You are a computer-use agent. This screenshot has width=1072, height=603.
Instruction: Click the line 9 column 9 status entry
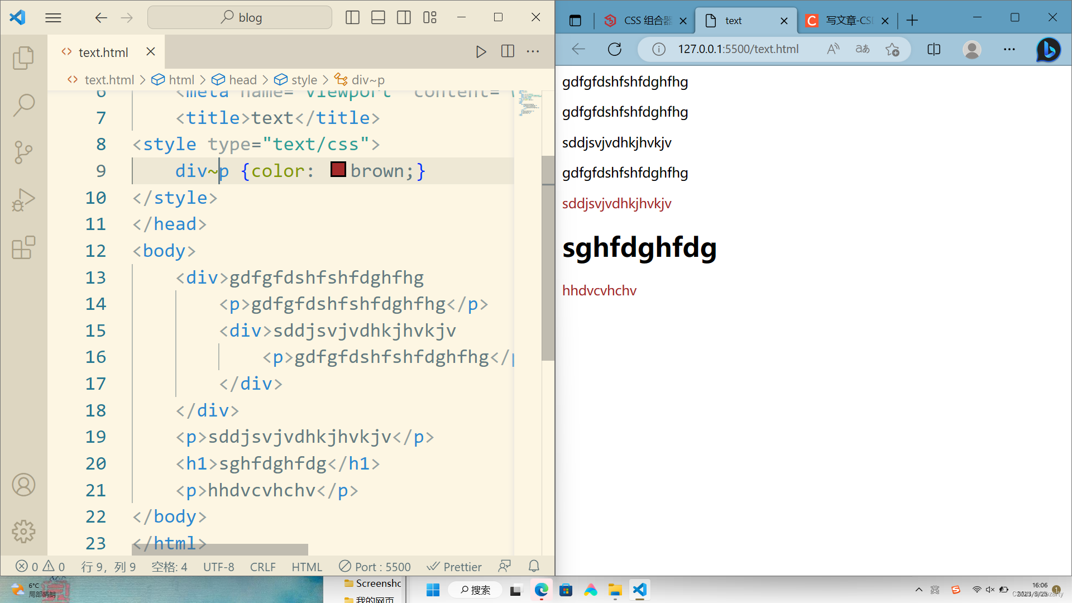point(108,567)
